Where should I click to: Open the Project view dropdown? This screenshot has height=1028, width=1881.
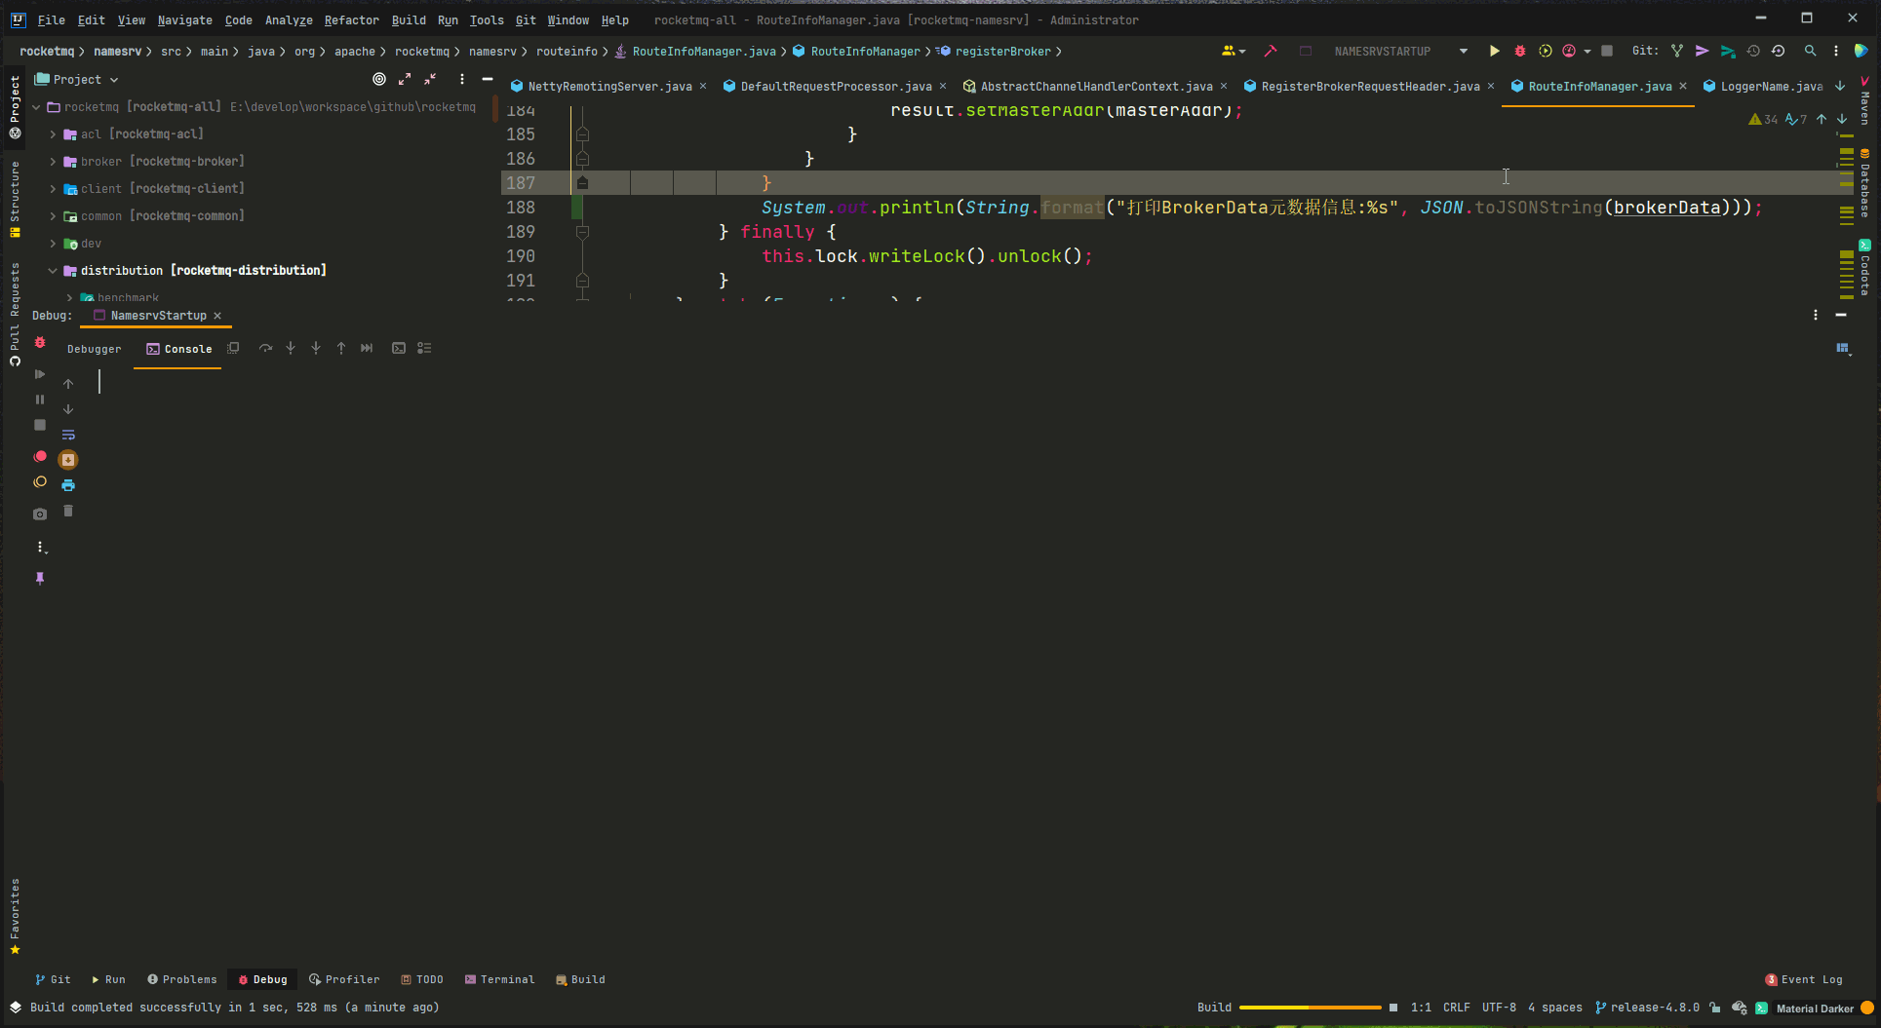(77, 80)
